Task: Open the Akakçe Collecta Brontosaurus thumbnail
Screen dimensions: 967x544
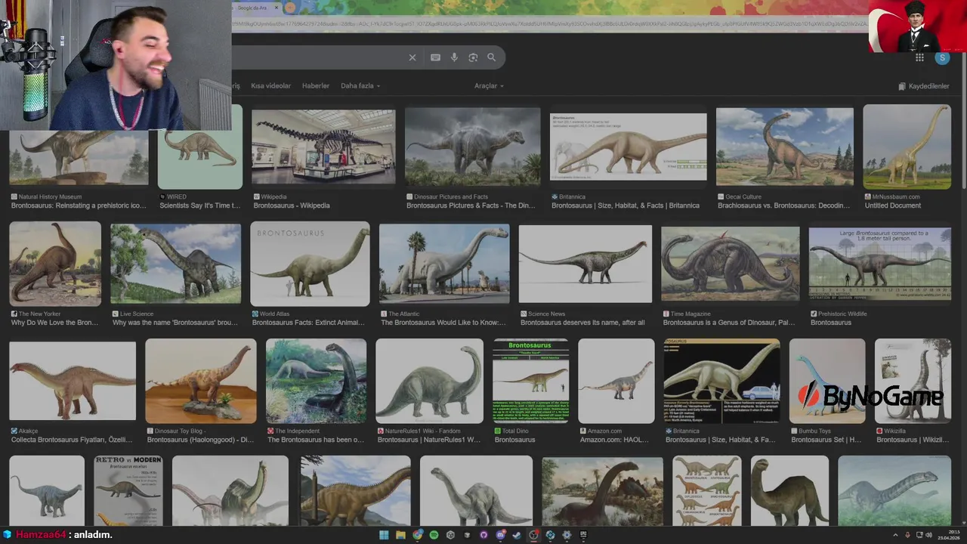Action: click(x=73, y=381)
